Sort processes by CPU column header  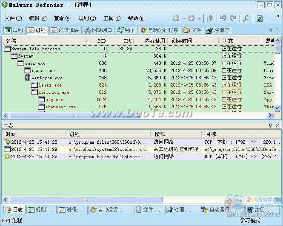pos(121,41)
